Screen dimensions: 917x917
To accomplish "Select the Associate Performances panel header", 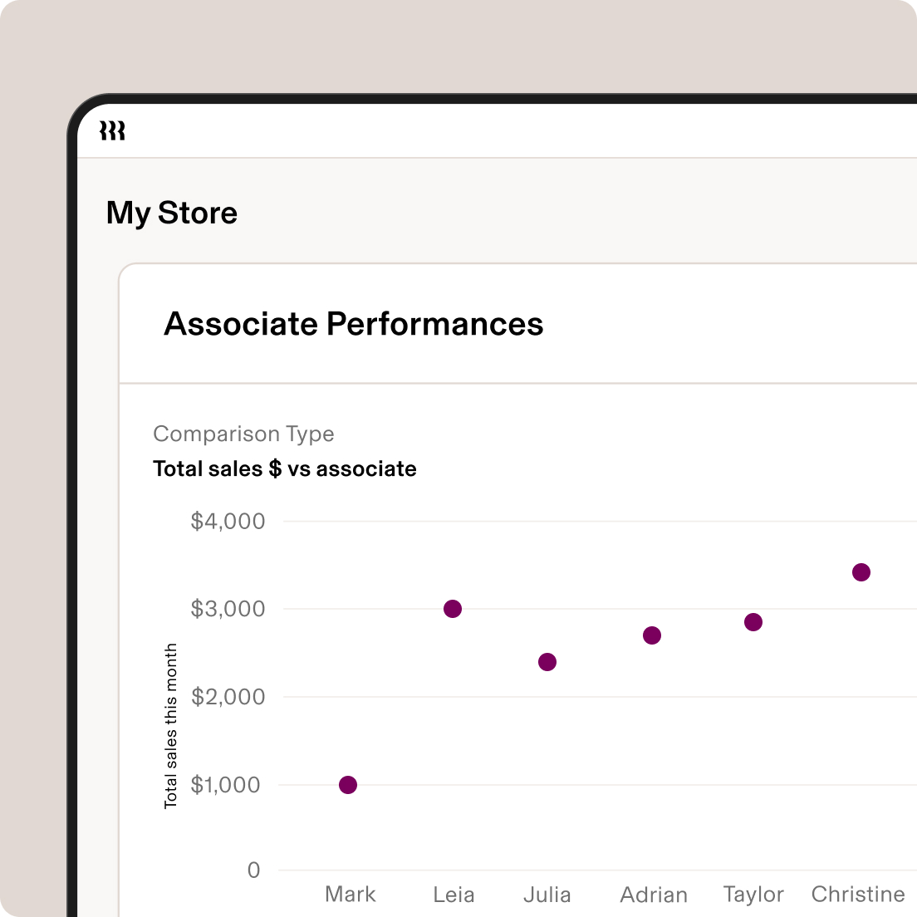I will tap(355, 324).
